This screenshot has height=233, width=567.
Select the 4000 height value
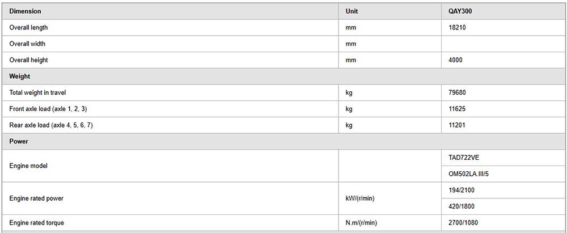tap(455, 60)
